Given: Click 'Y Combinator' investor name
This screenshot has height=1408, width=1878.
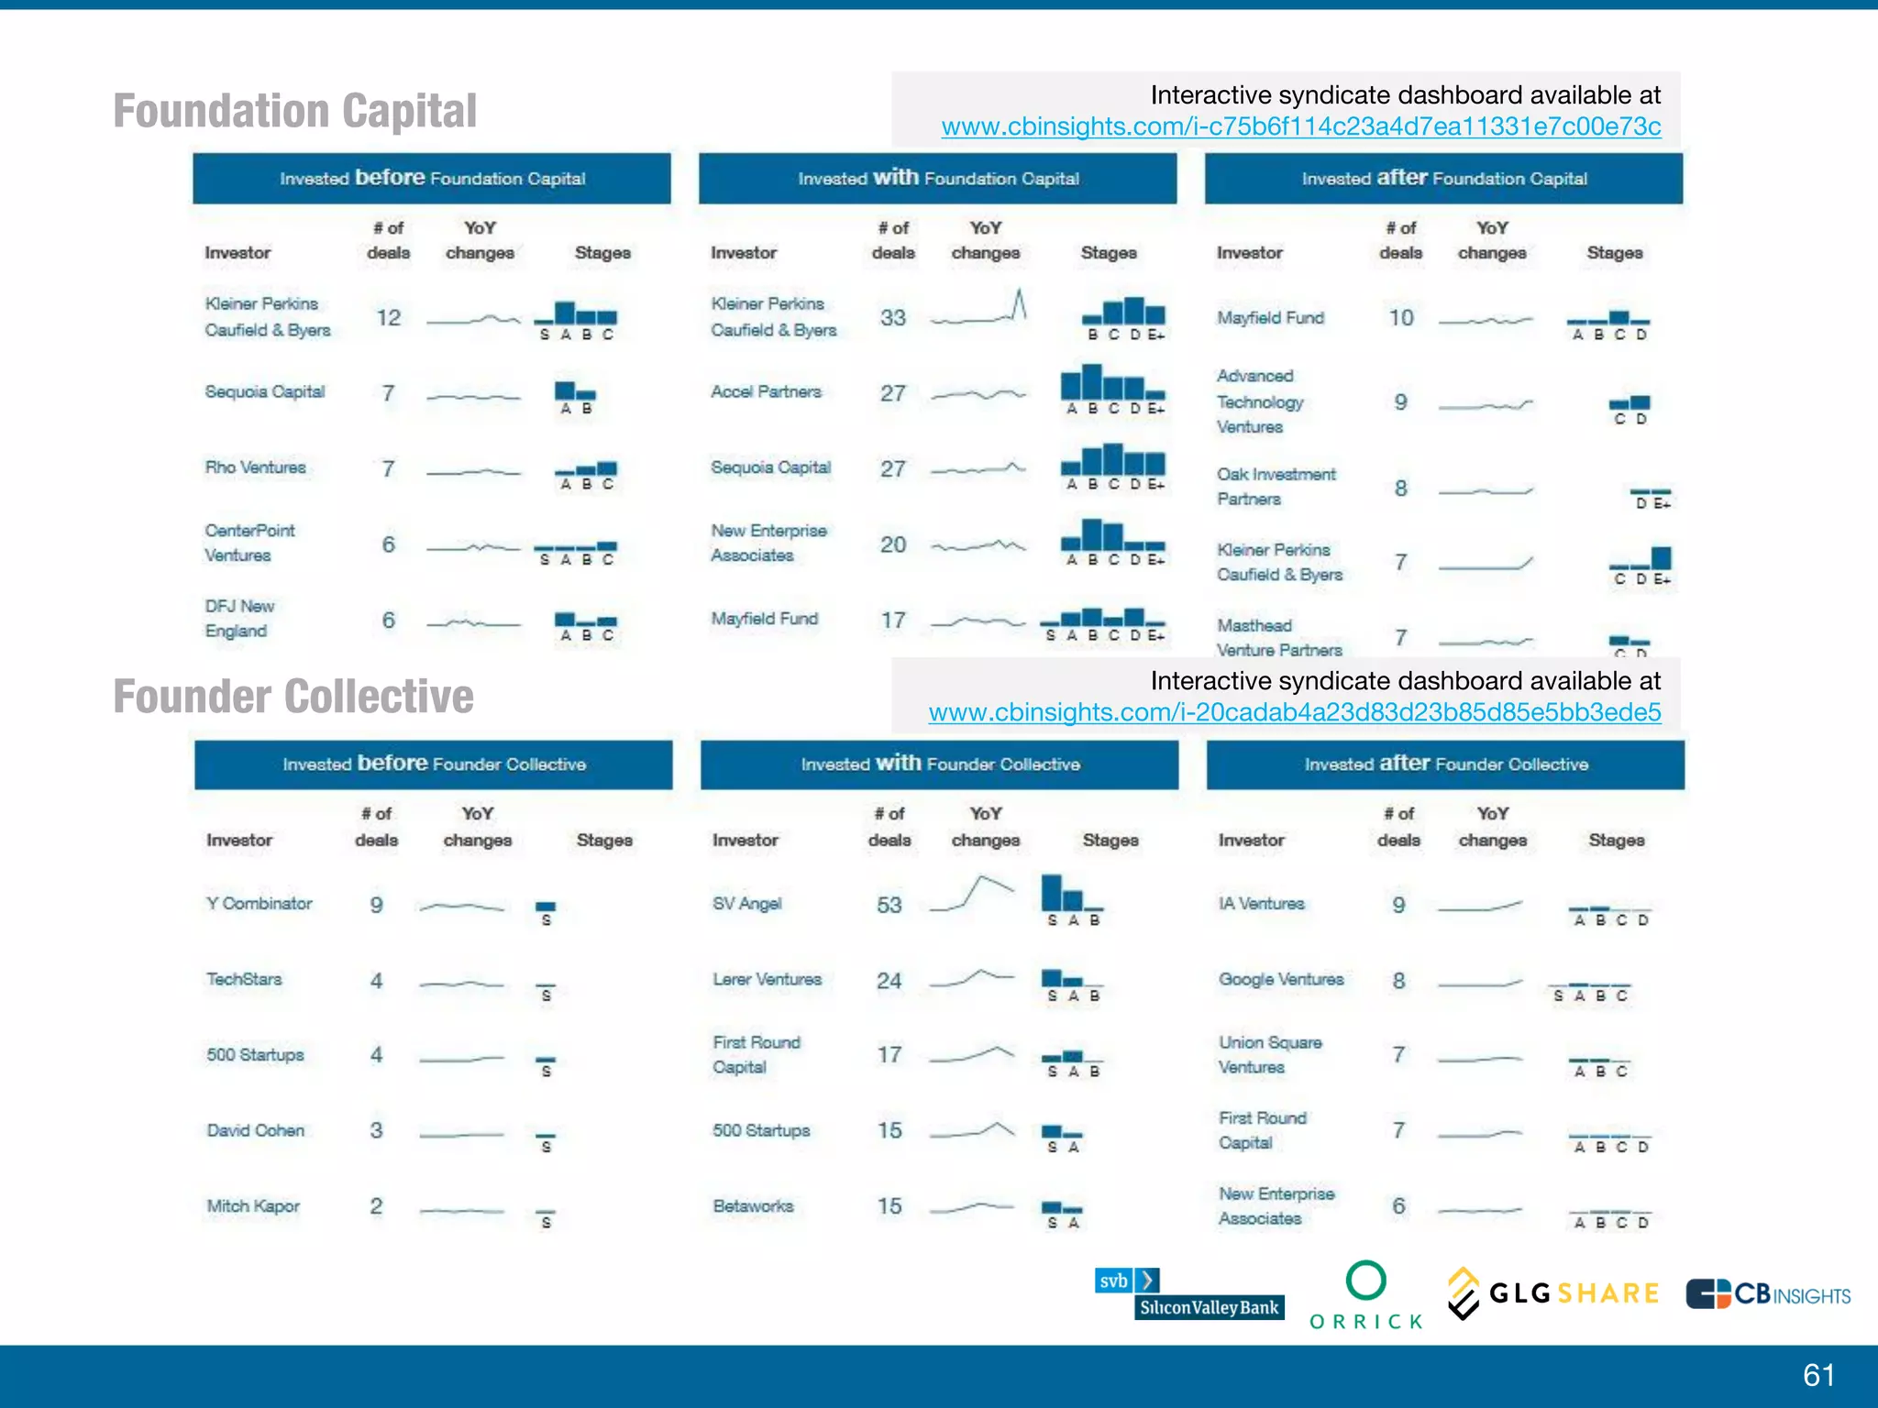Looking at the screenshot, I should pos(260,904).
